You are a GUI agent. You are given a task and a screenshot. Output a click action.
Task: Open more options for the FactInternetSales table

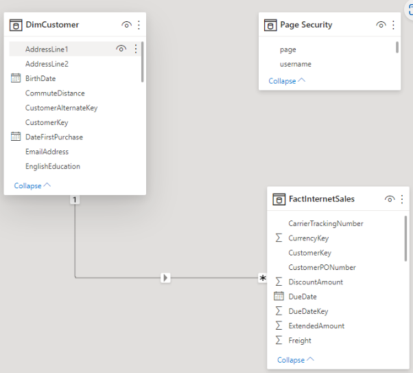(x=402, y=199)
